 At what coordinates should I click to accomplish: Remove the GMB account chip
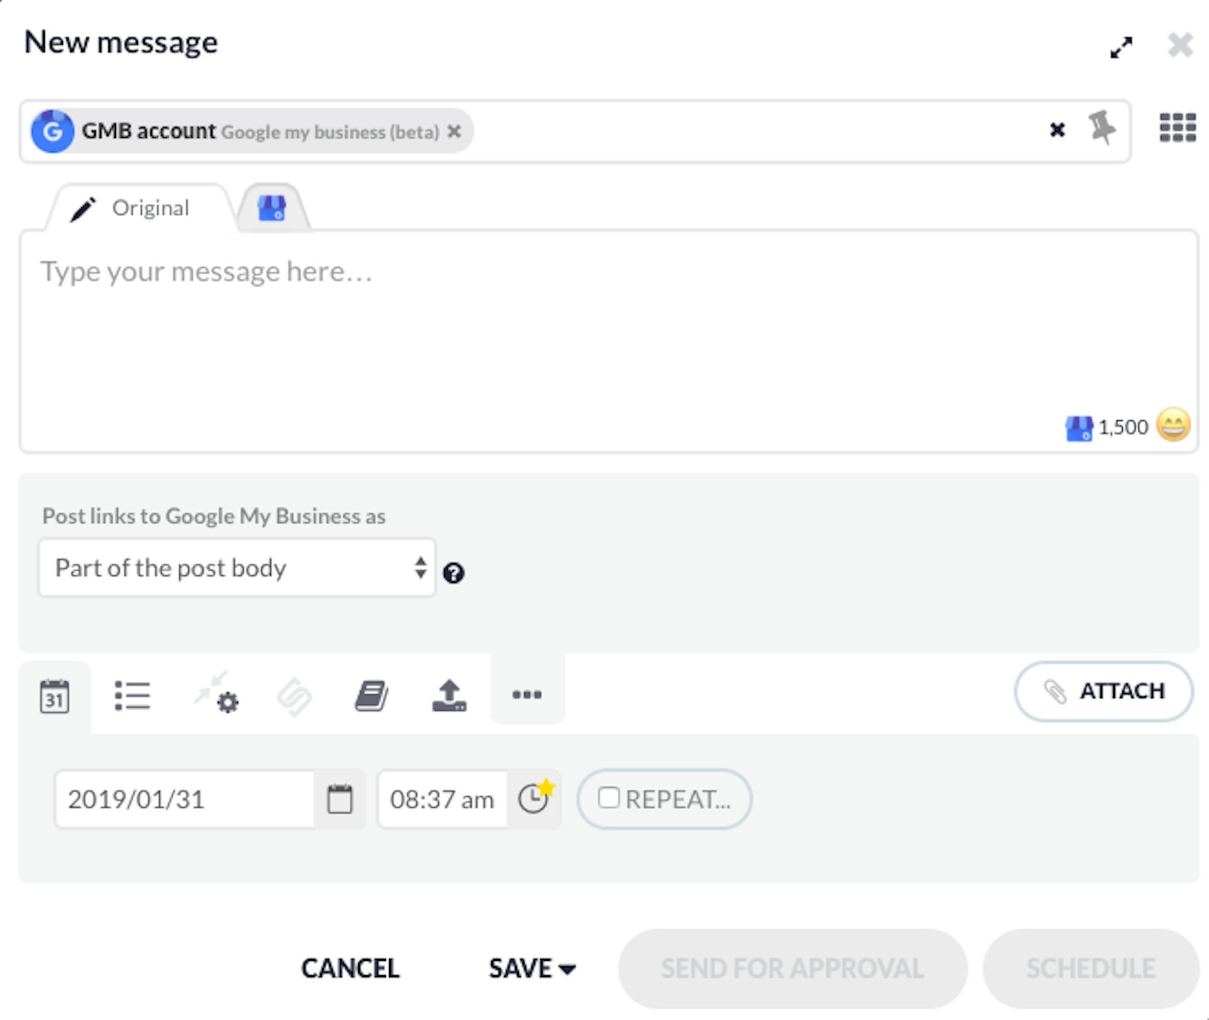coord(454,131)
